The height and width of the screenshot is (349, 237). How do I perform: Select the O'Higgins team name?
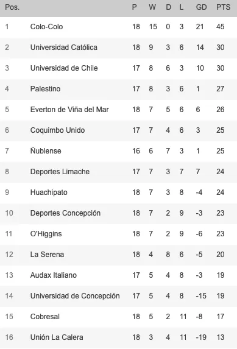coord(46,234)
